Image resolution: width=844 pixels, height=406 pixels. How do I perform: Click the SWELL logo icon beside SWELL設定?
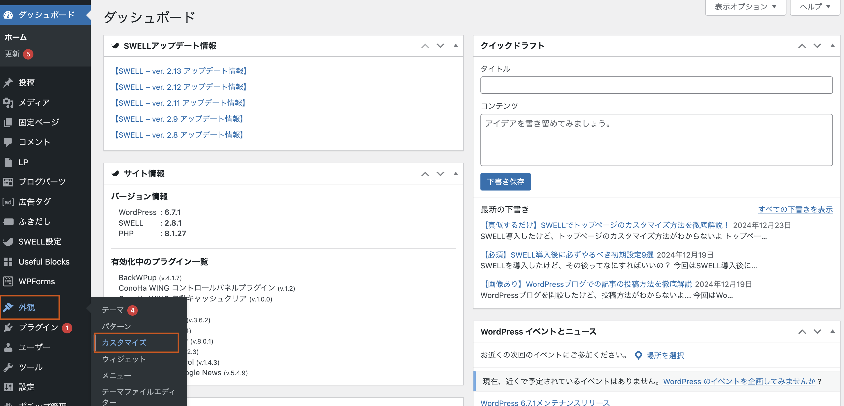pyautogui.click(x=8, y=242)
